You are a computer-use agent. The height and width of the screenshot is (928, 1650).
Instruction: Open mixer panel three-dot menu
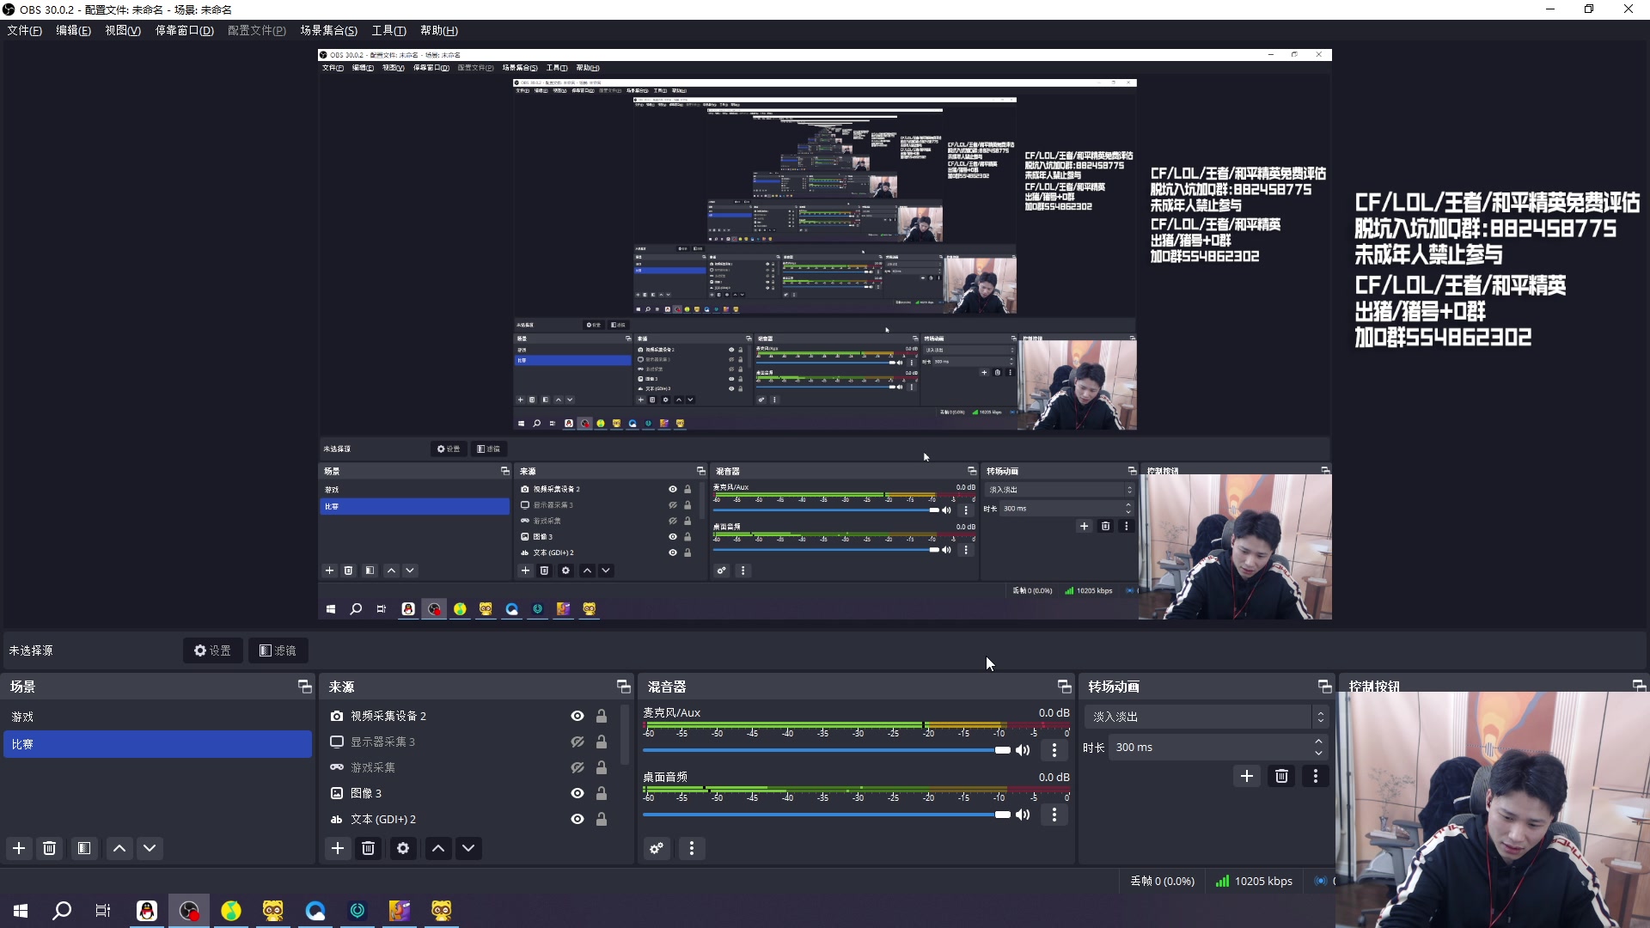692,848
